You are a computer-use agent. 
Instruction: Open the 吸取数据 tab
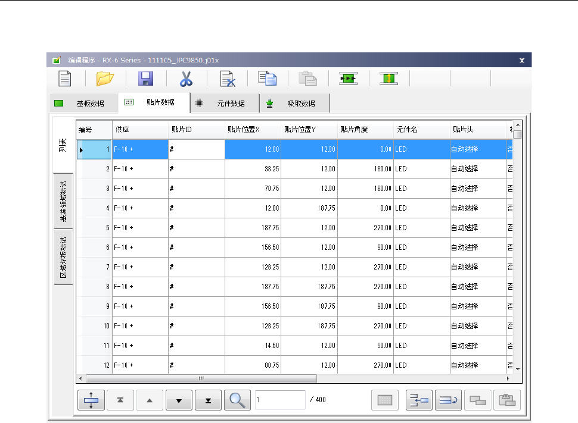[294, 103]
